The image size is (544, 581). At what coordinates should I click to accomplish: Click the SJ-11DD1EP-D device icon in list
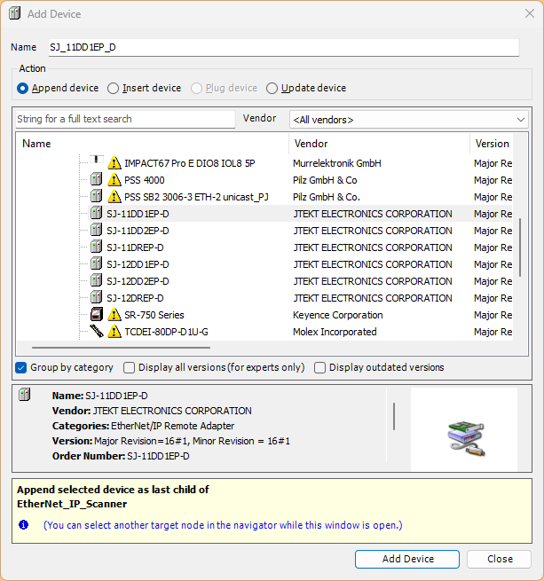pos(97,214)
